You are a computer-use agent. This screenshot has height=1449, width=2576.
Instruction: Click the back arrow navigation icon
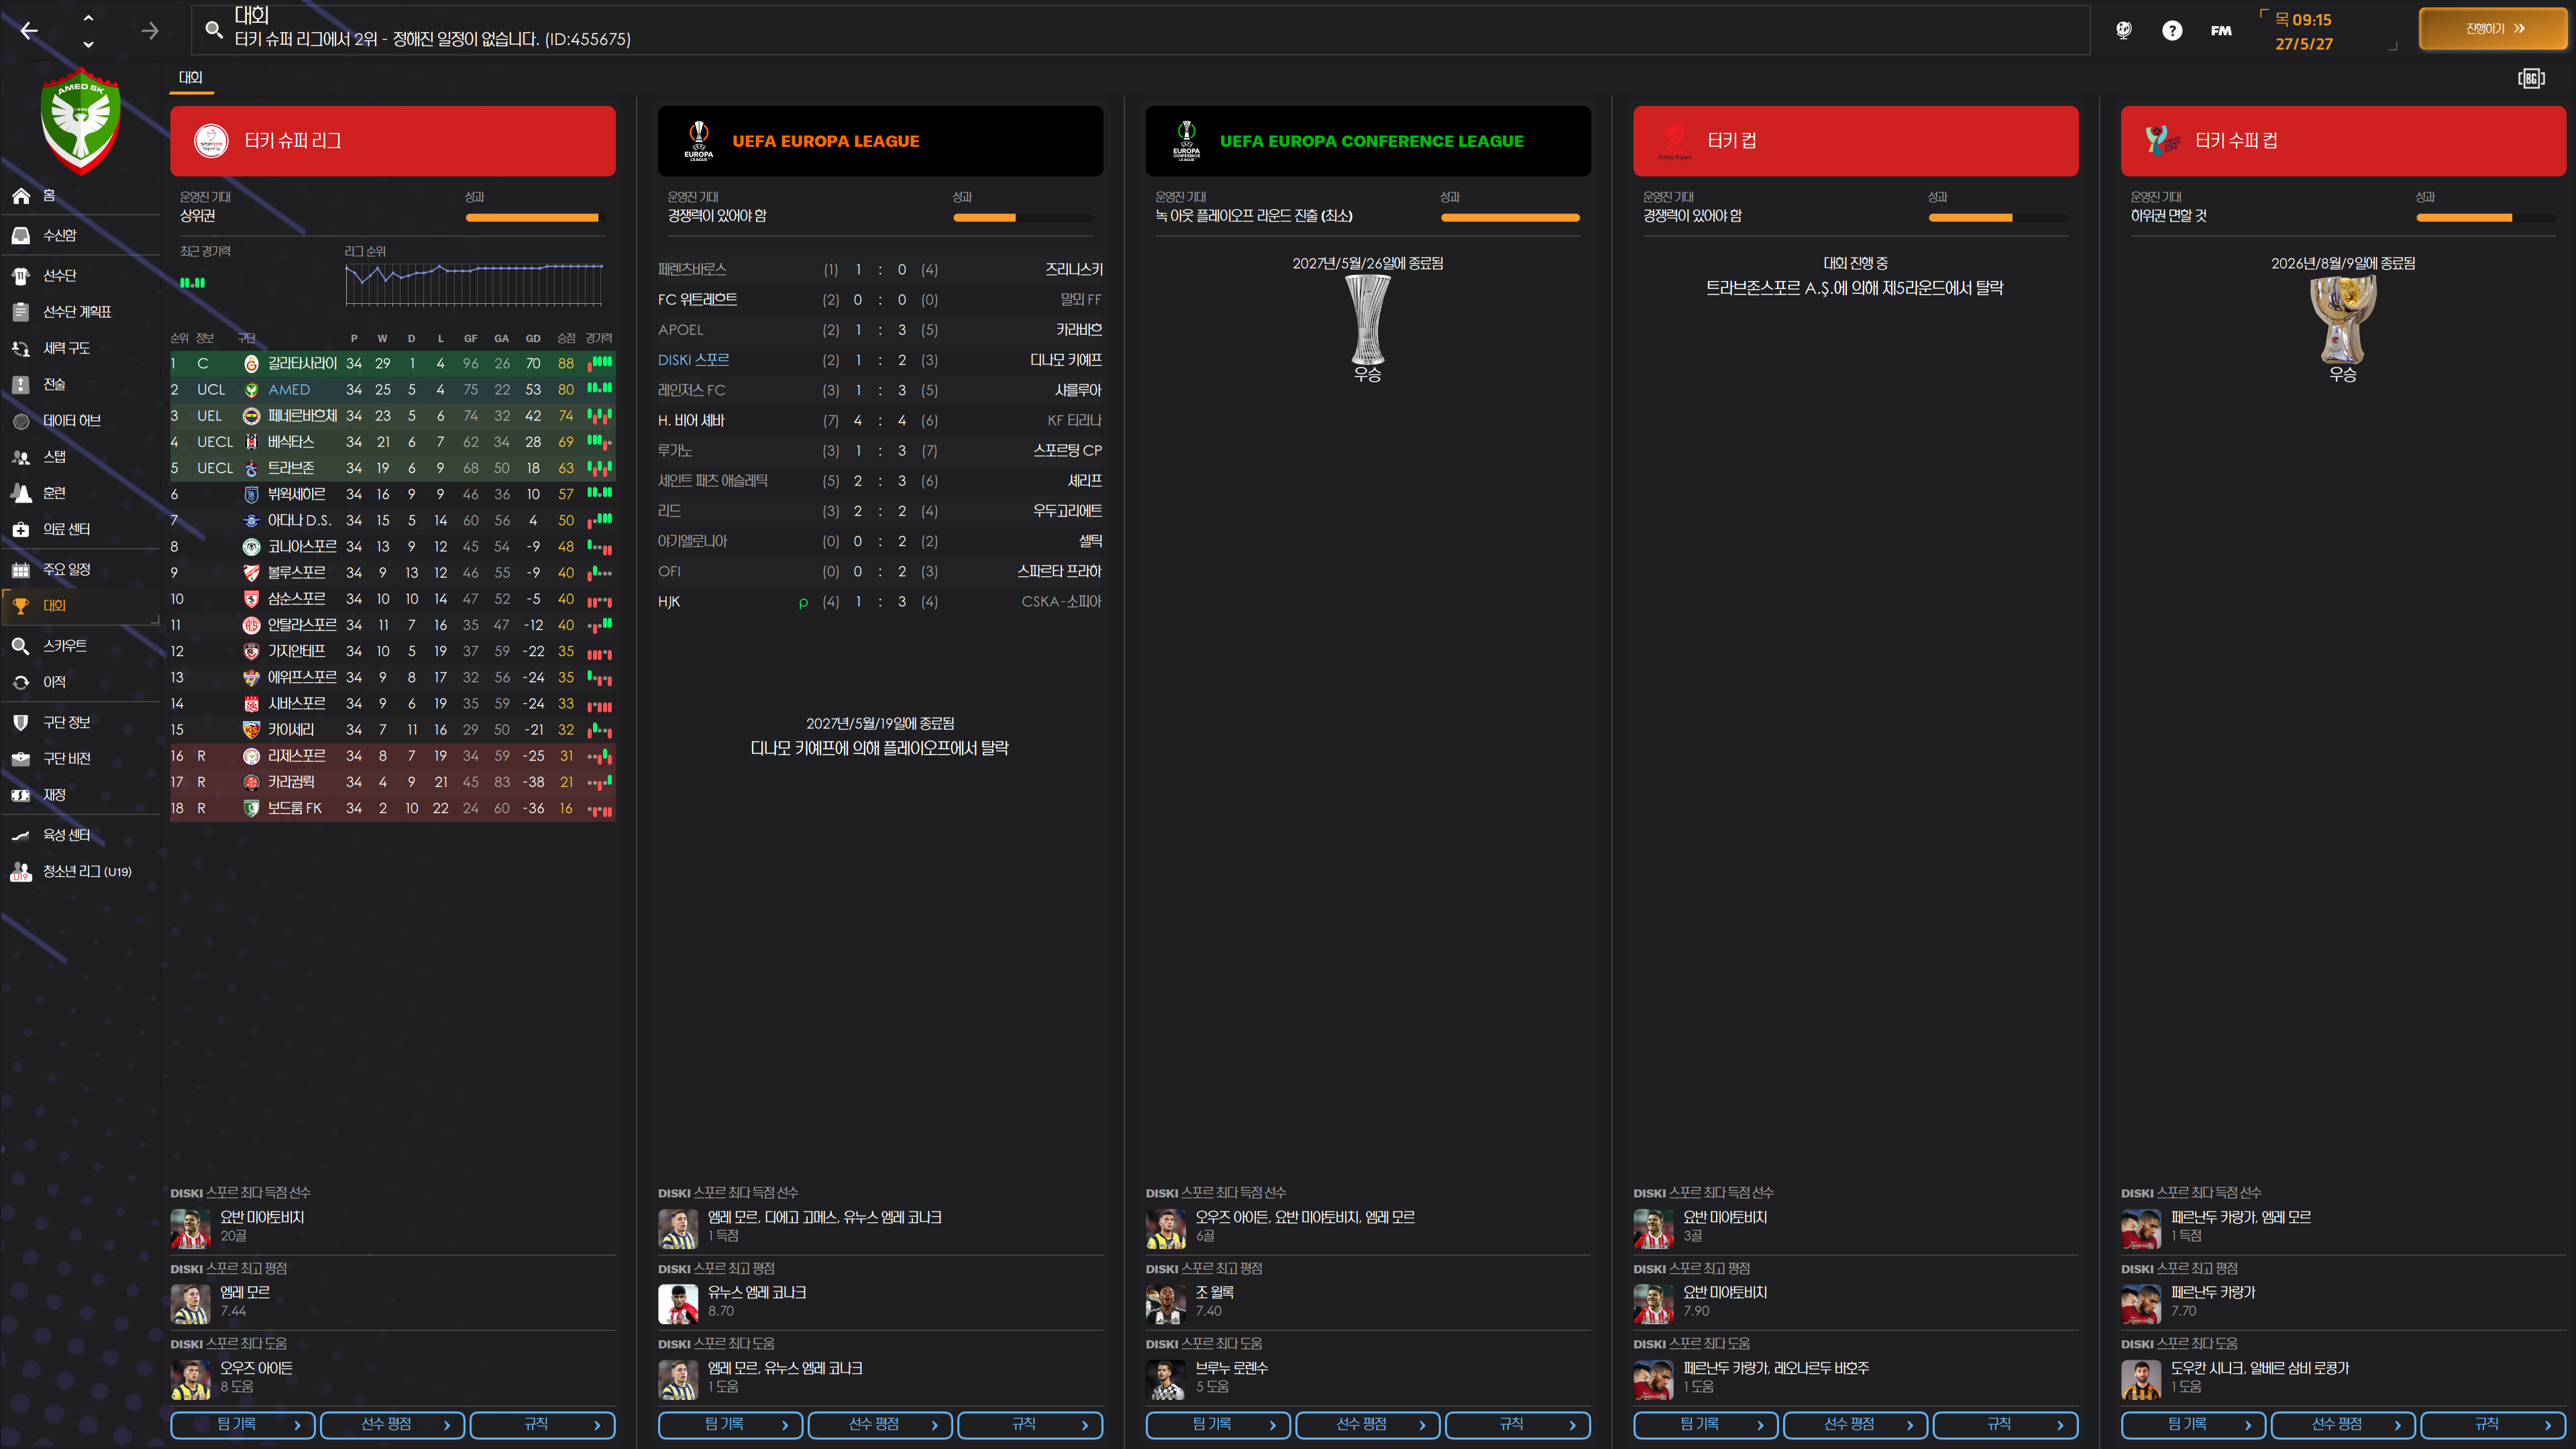[x=29, y=31]
